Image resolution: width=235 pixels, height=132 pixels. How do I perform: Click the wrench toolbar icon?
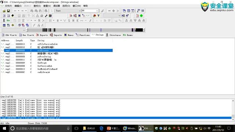click(x=46, y=15)
